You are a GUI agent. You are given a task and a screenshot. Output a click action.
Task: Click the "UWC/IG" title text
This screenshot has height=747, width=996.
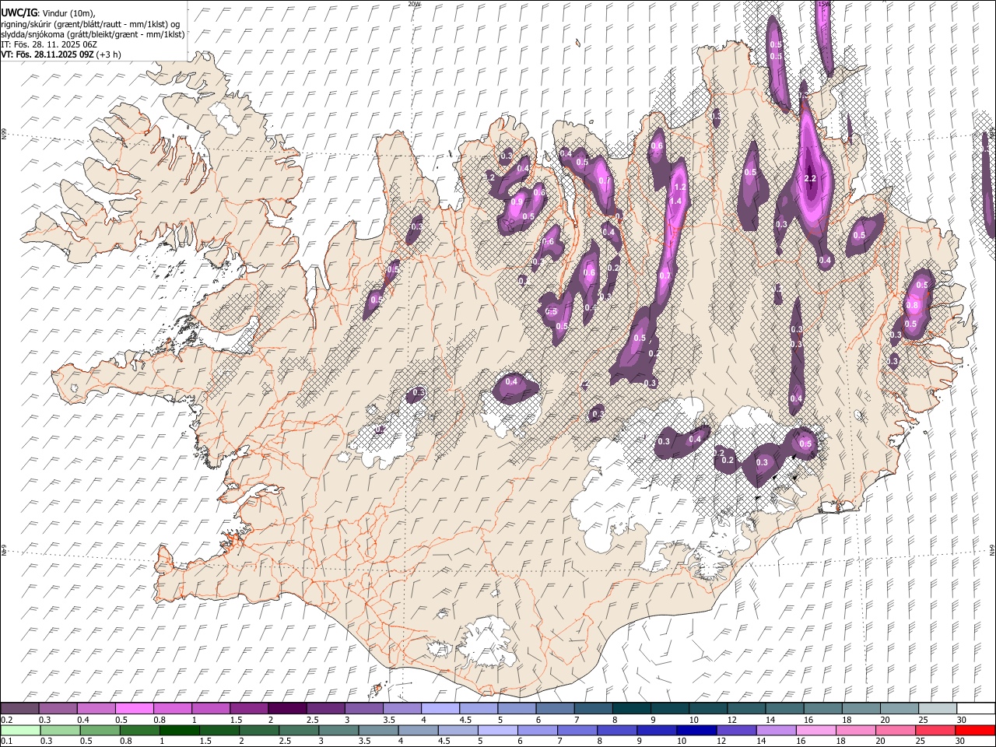point(19,13)
